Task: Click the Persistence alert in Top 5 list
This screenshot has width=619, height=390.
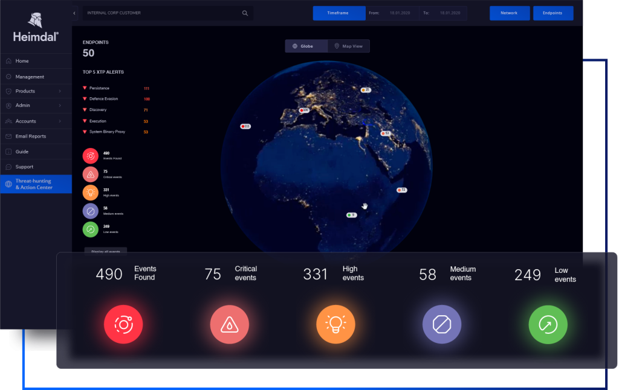Action: tap(99, 88)
